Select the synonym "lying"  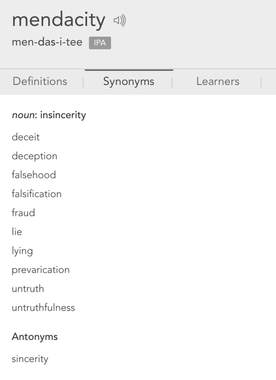coord(22,251)
